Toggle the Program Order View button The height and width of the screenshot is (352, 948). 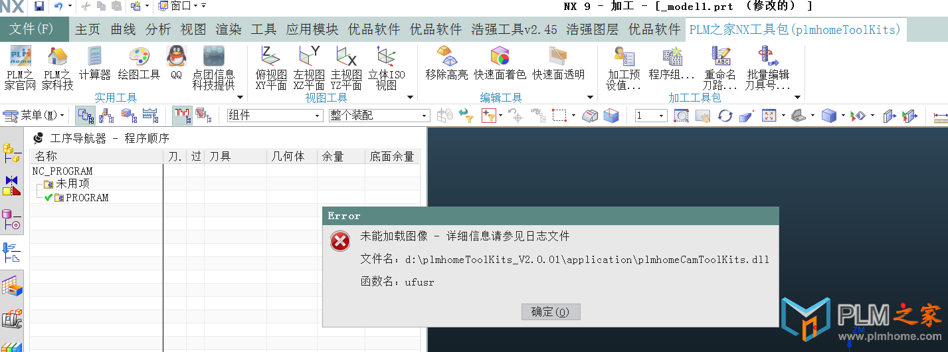(x=85, y=116)
